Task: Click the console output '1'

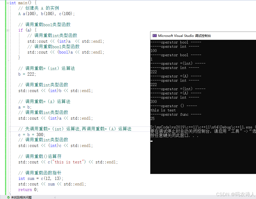Action: (x=151, y=59)
